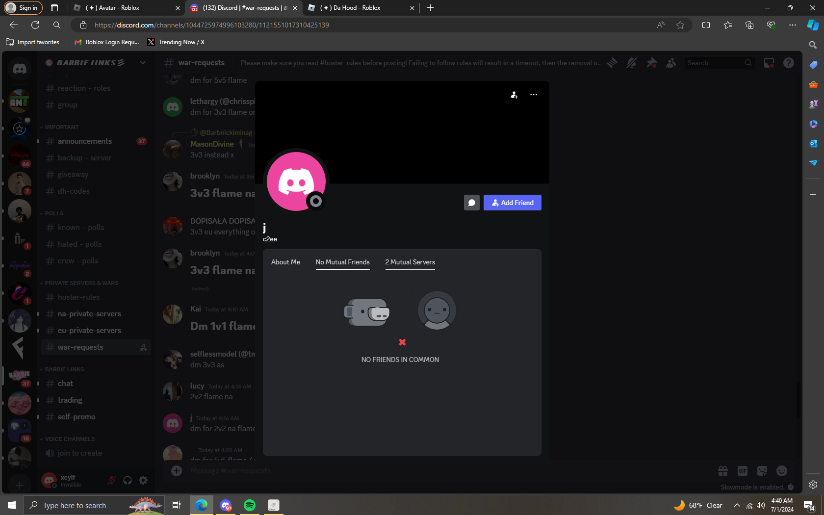Open the self-promo channel
Image resolution: width=824 pixels, height=515 pixels.
[x=96, y=417]
